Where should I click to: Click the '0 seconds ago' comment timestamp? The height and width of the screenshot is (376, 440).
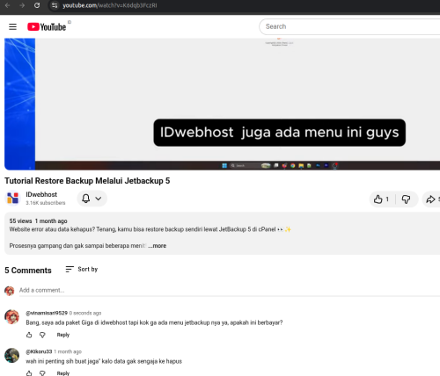click(x=85, y=313)
